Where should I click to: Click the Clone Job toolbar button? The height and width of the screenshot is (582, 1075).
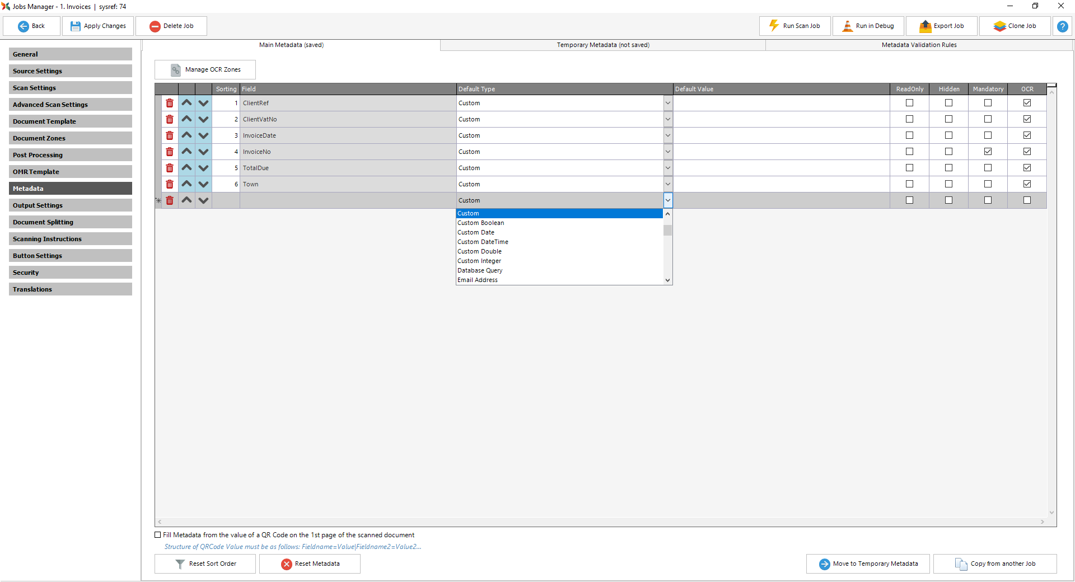(x=1015, y=26)
